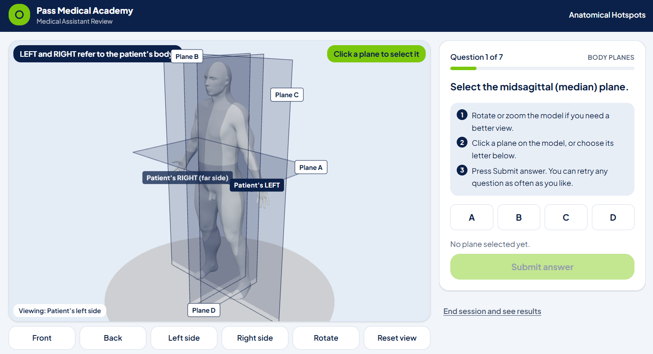The image size is (653, 354).
Task: Switch to the Left side view
Action: [x=184, y=338]
